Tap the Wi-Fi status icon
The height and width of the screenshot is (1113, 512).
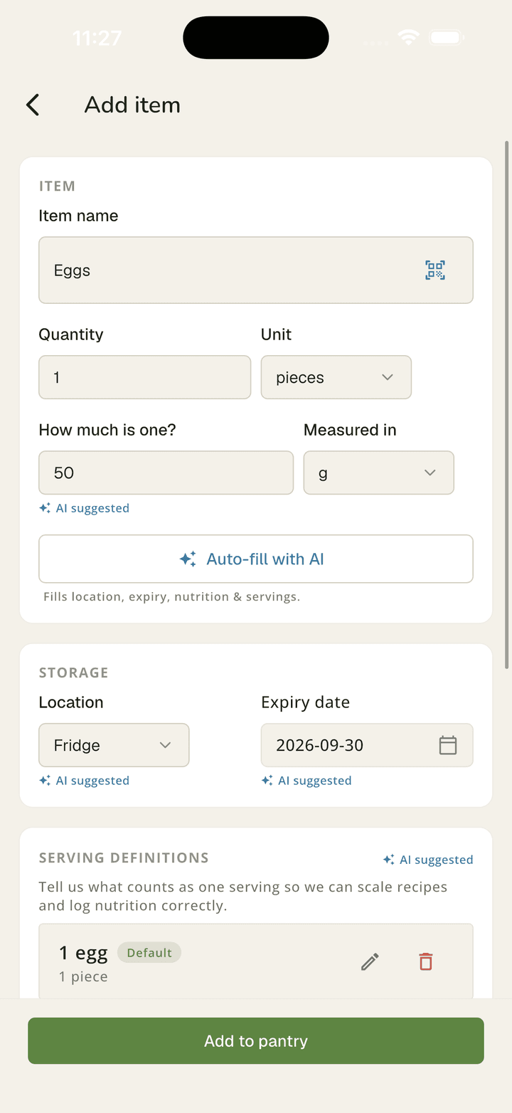409,38
